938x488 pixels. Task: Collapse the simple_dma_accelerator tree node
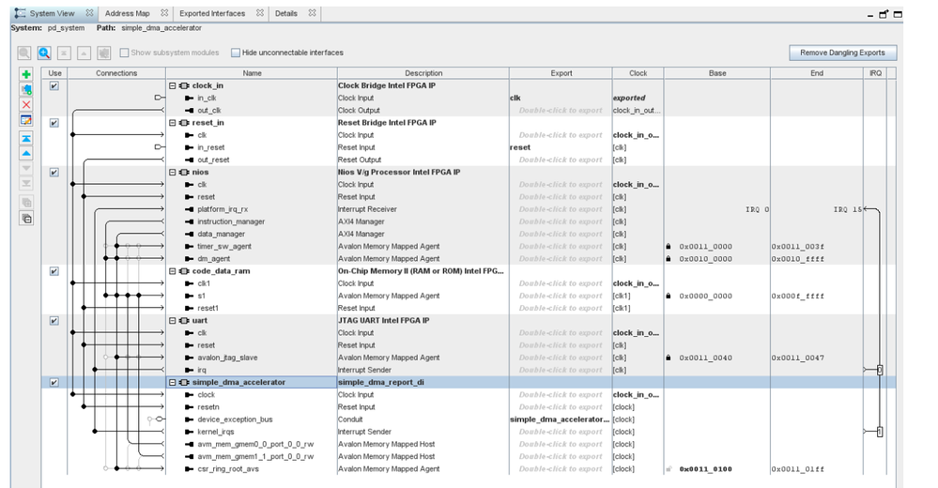coord(173,383)
